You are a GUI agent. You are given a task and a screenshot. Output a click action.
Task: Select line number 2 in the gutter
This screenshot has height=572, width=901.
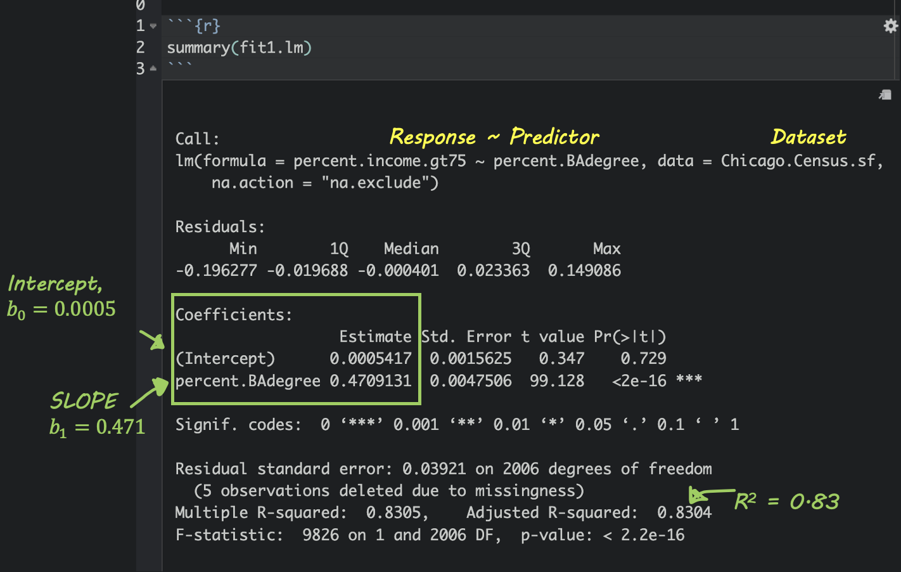(141, 48)
